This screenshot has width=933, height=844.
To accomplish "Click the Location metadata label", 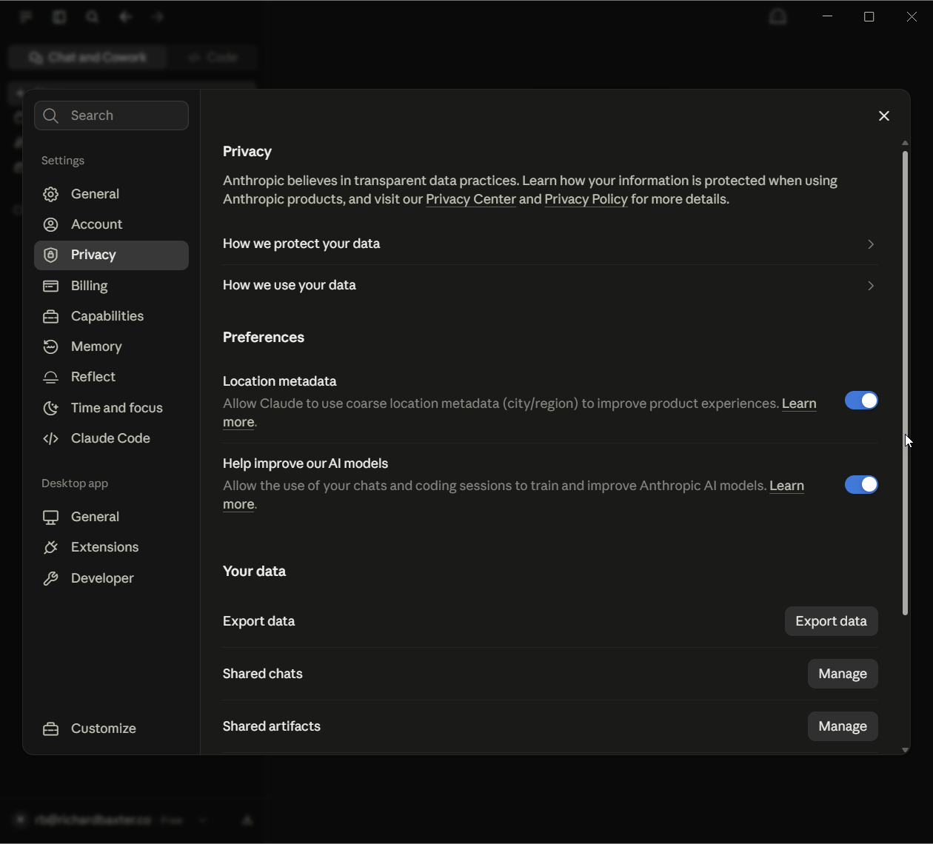I will click(280, 381).
